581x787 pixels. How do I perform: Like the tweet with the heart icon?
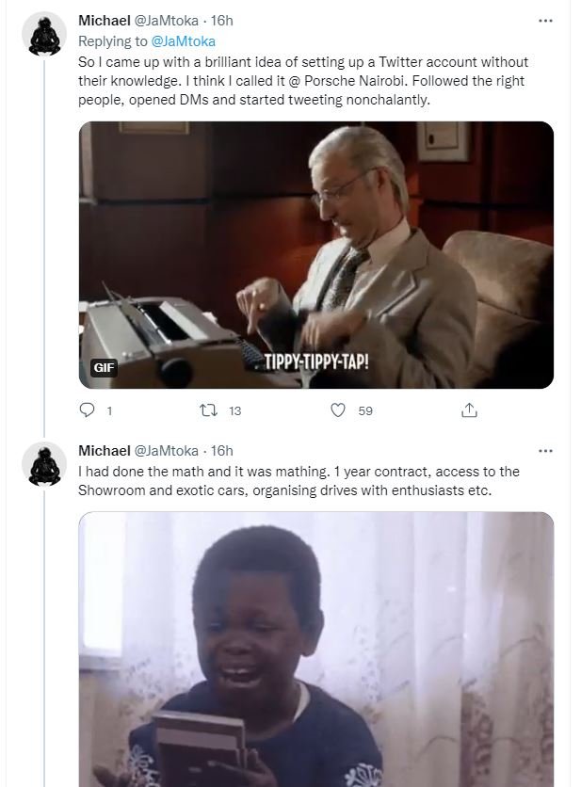(x=338, y=410)
